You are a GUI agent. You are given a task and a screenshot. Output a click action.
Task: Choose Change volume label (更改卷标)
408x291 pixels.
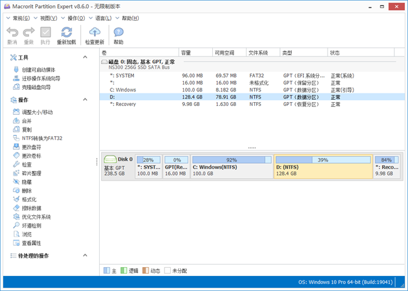(28, 156)
